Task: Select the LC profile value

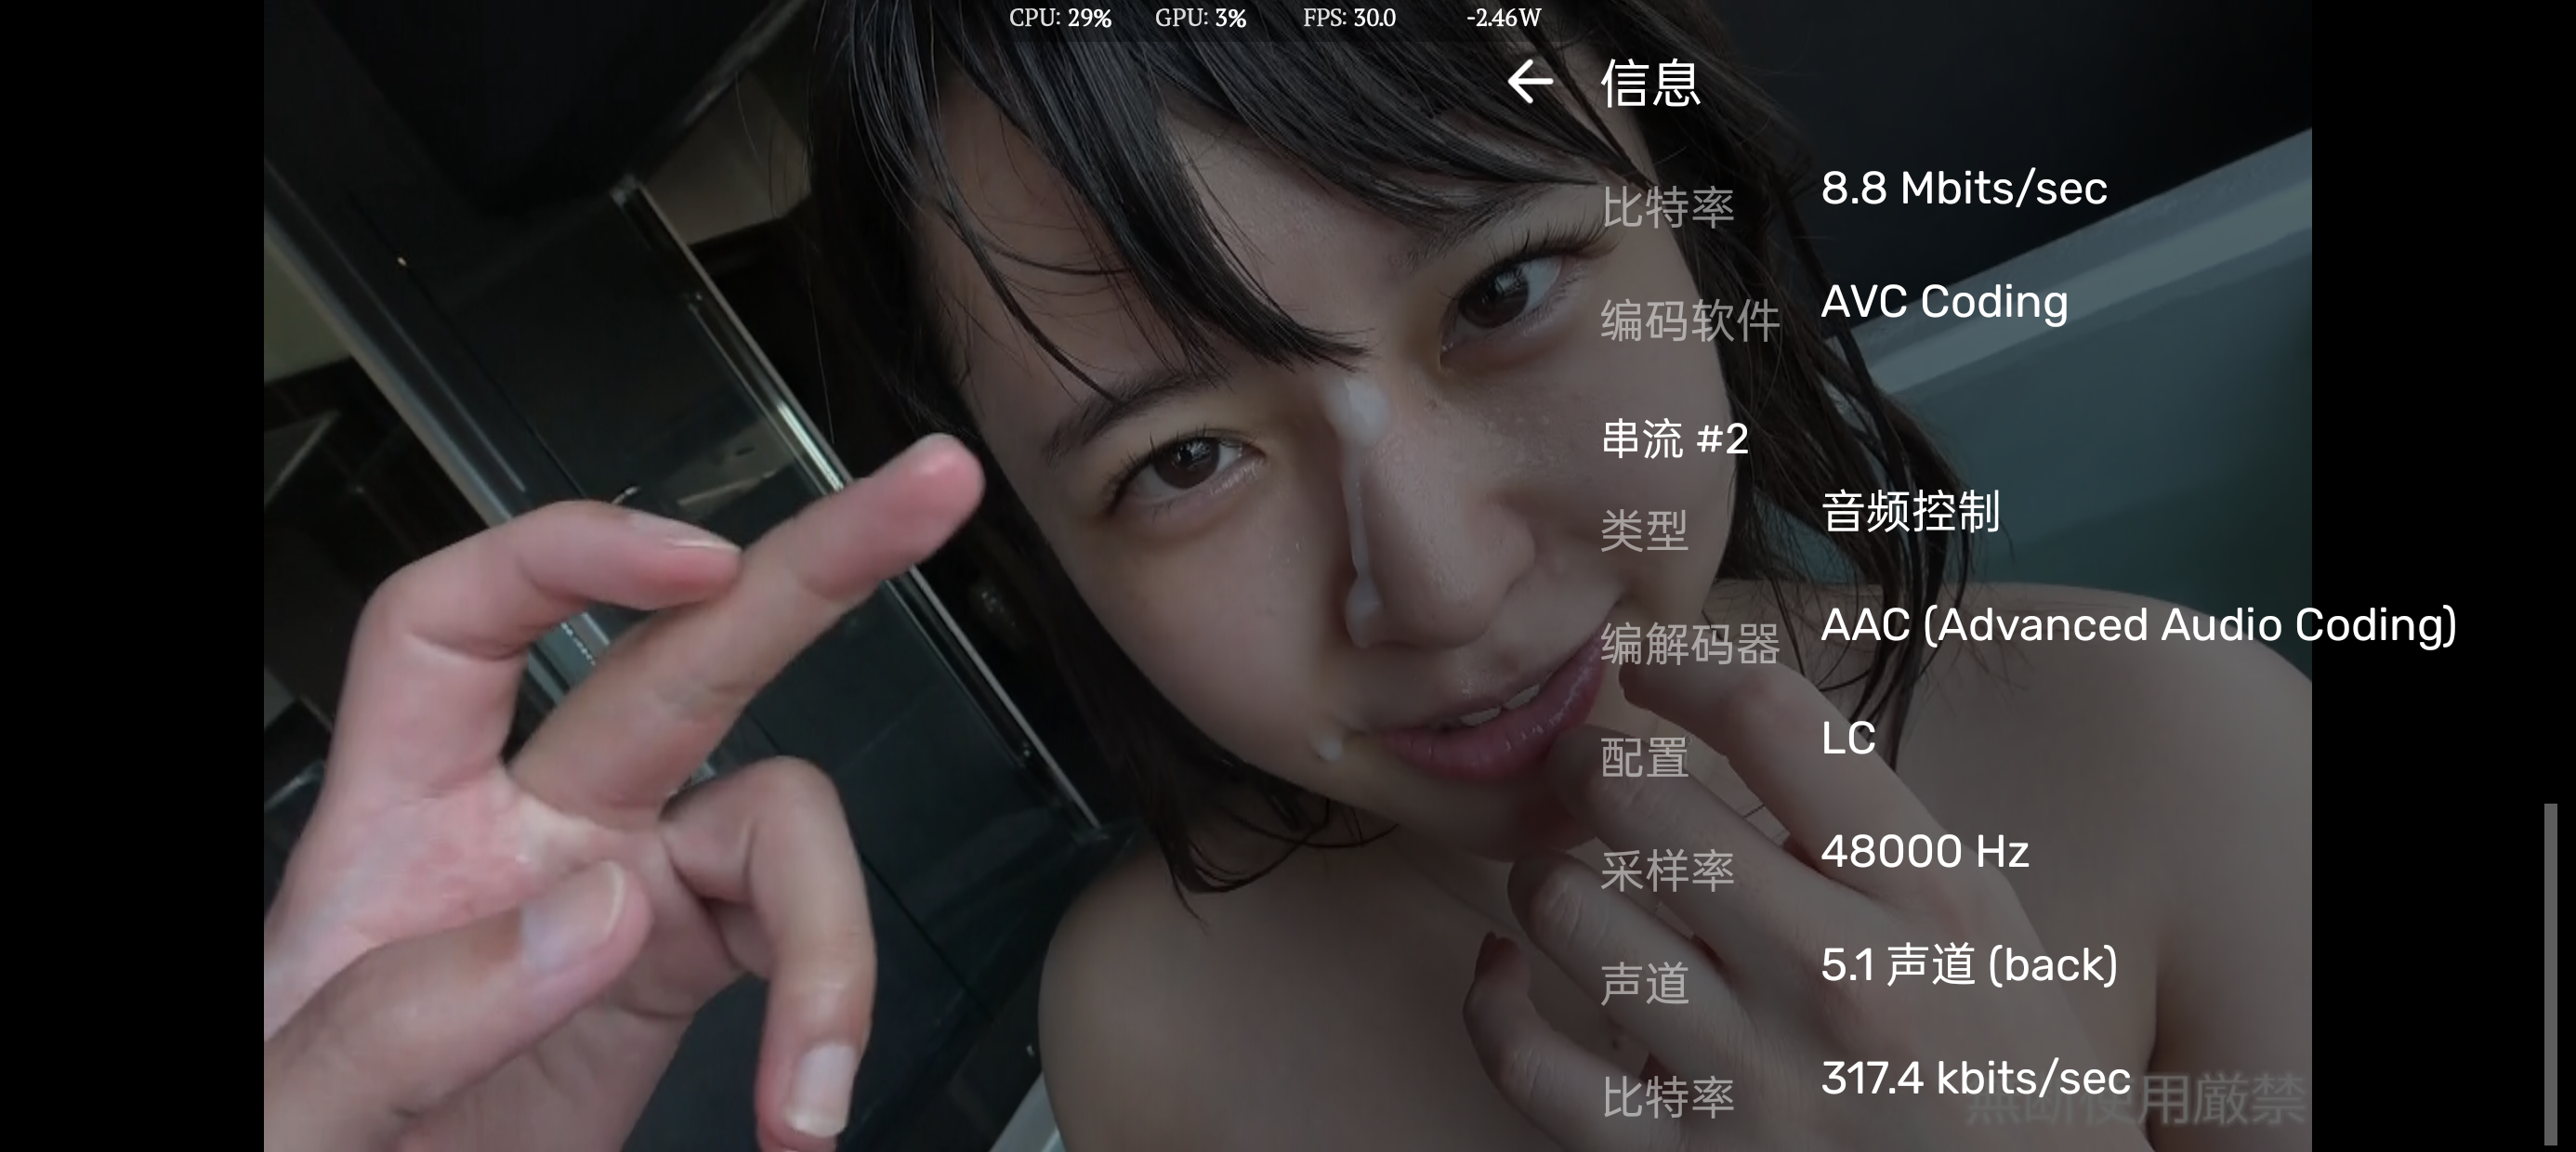Action: tap(1848, 739)
